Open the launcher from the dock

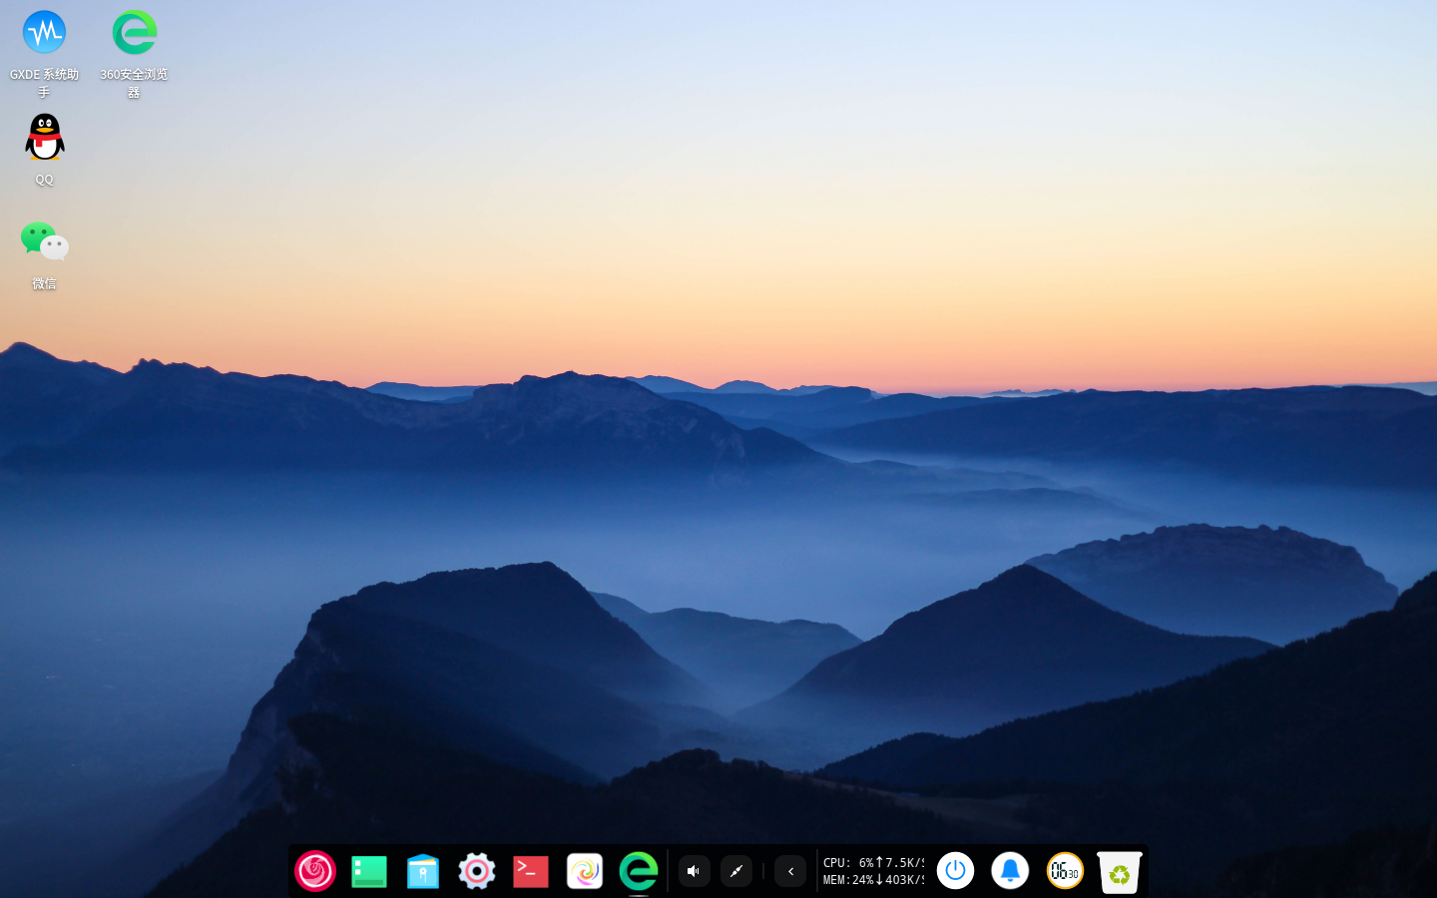coord(315,871)
